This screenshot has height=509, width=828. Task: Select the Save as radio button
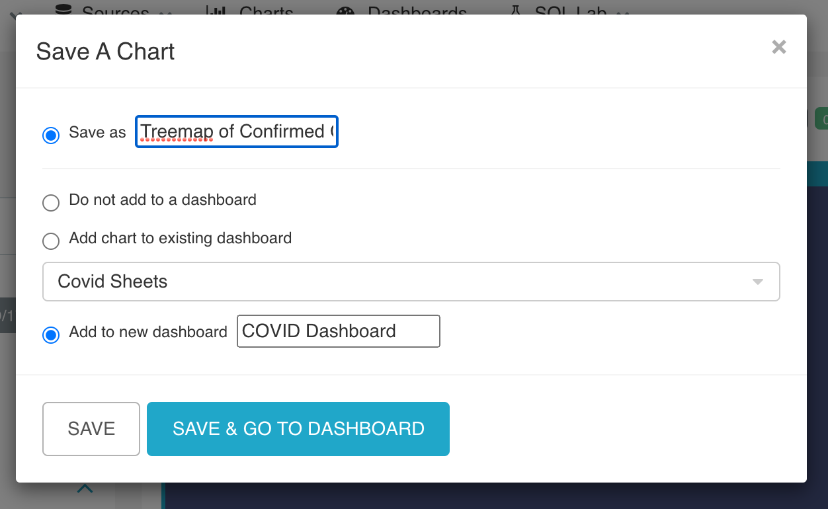51,135
